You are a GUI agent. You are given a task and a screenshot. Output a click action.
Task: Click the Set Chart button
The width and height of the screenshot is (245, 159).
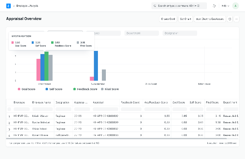[x=185, y=19]
